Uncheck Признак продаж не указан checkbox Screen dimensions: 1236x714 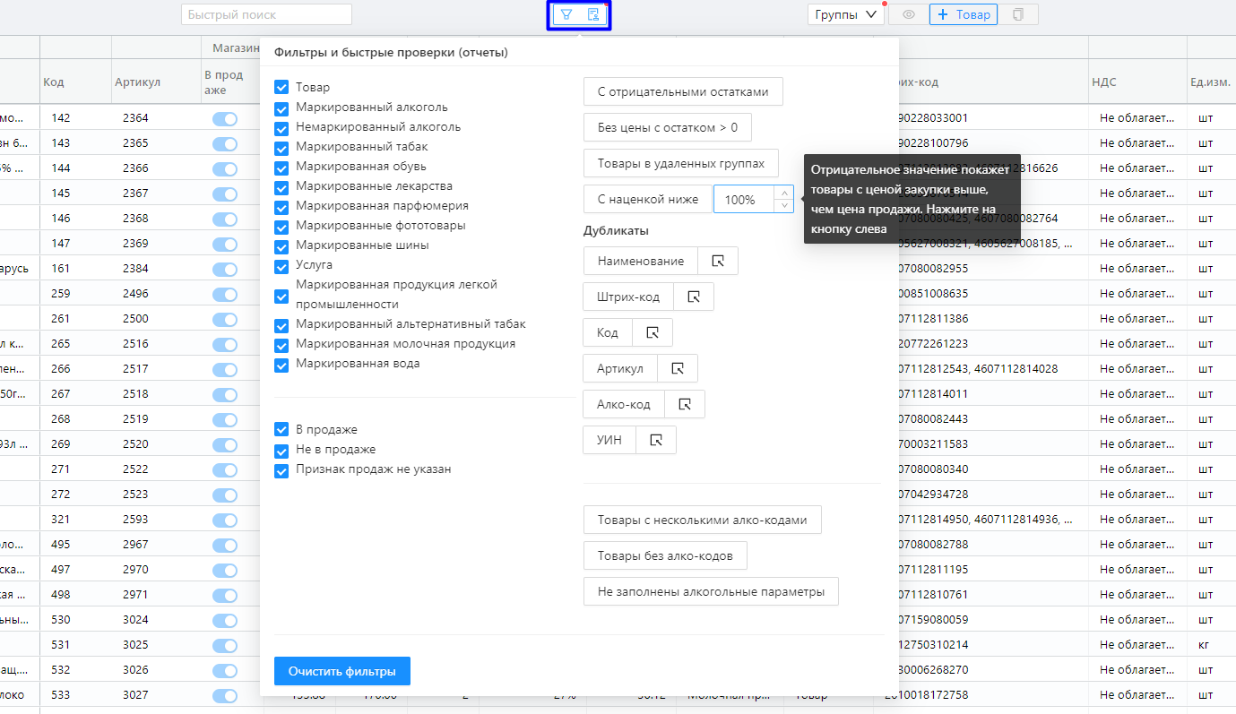pos(281,469)
